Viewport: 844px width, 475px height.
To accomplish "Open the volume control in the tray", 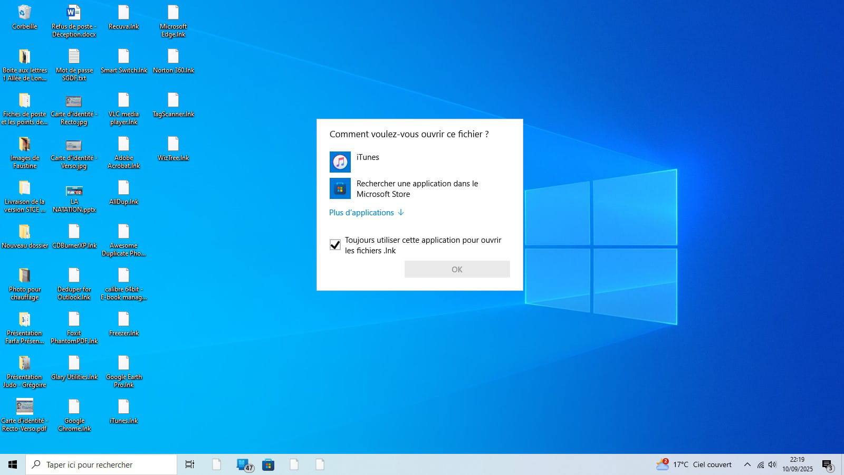I will tap(772, 464).
